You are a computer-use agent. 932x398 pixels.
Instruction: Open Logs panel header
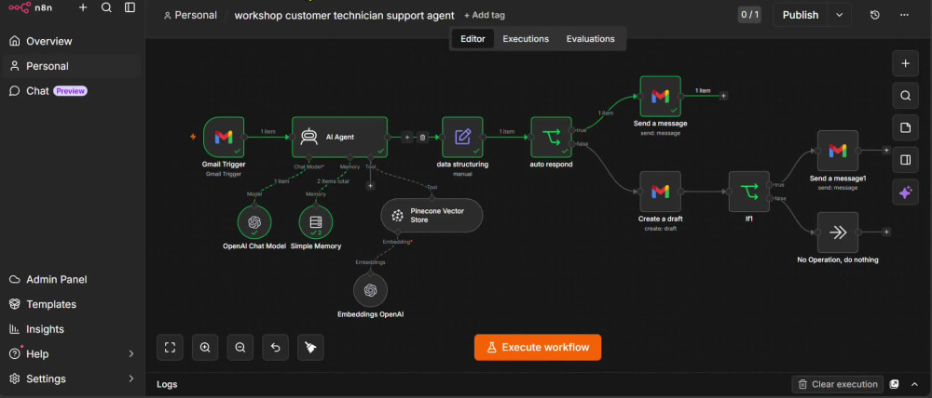167,384
